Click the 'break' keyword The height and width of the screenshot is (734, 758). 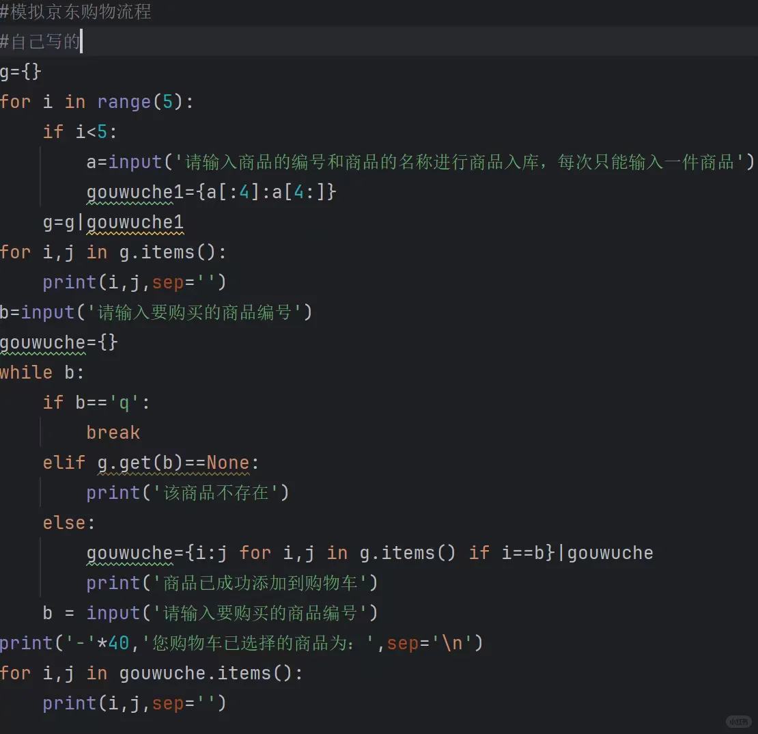point(113,433)
